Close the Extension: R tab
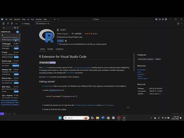The height and width of the screenshot is (138, 184). [x=48, y=24]
